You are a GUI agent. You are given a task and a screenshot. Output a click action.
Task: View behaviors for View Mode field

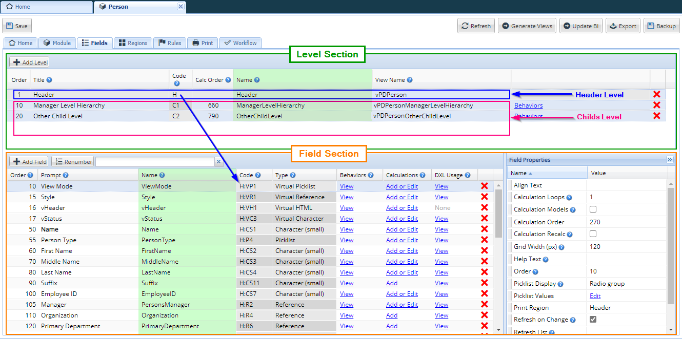[347, 186]
